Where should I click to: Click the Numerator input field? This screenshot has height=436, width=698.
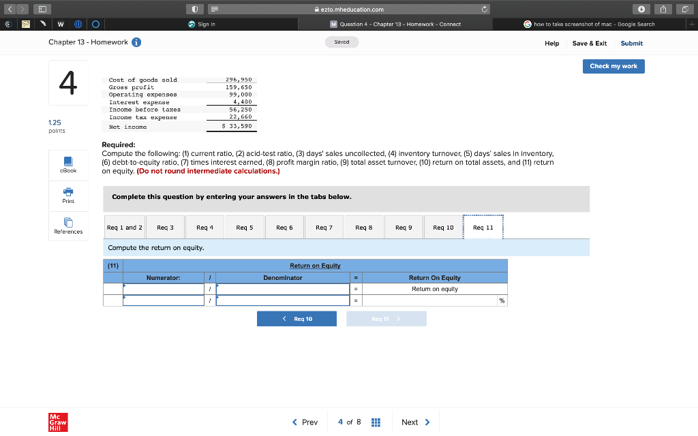[x=164, y=289]
